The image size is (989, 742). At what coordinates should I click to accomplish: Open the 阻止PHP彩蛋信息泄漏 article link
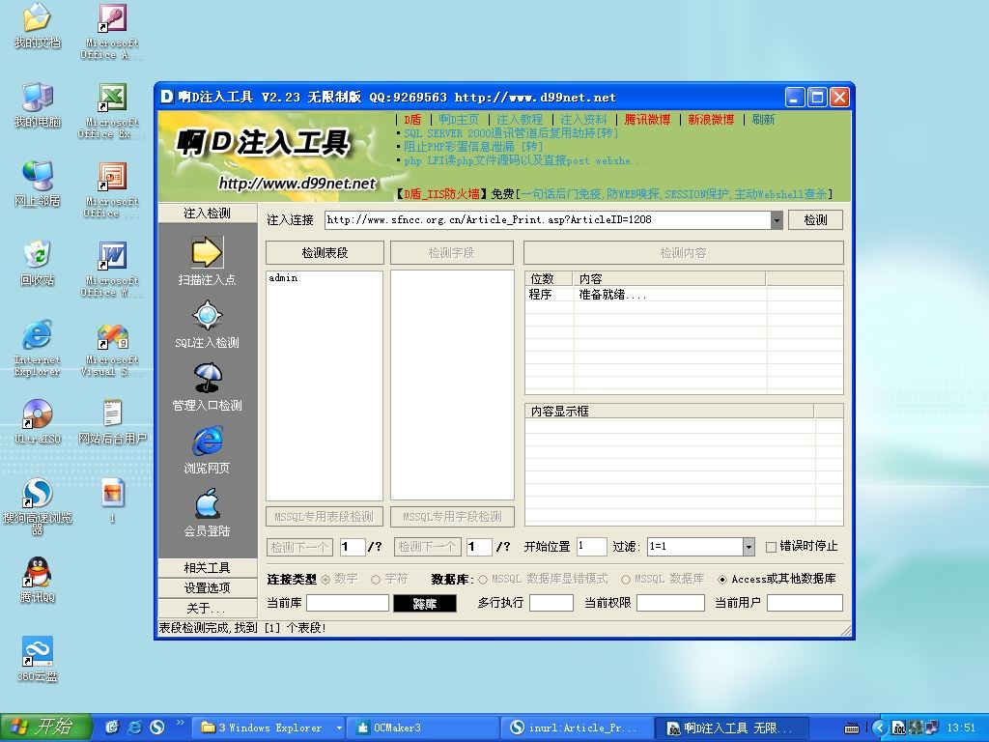coord(473,147)
